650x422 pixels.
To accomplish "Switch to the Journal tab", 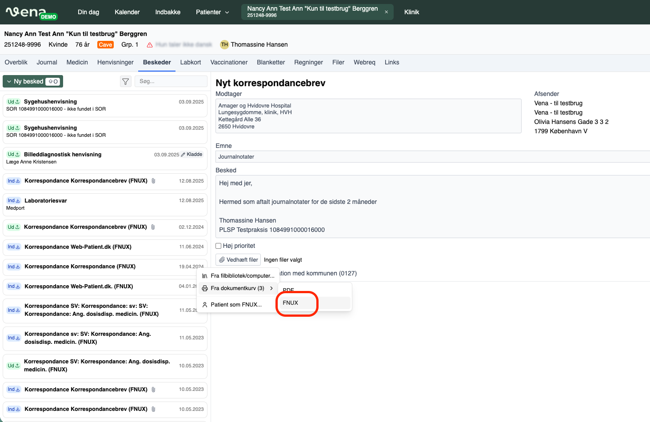I will pos(47,62).
